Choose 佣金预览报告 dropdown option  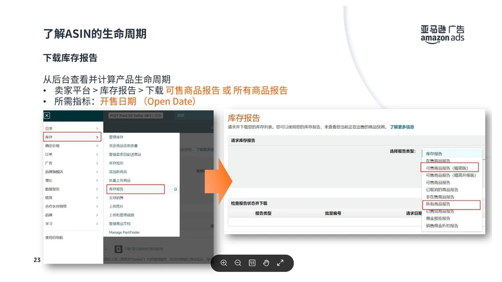pos(438,218)
